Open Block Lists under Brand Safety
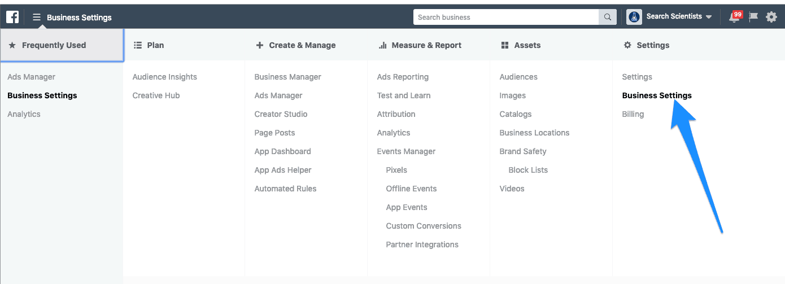The width and height of the screenshot is (785, 284). click(528, 170)
